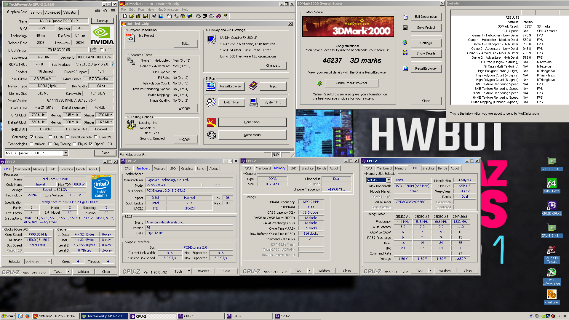Click the BIOS share/export arrow icon in GPU-Z
This screenshot has height=320, width=569.
tap(93, 49)
